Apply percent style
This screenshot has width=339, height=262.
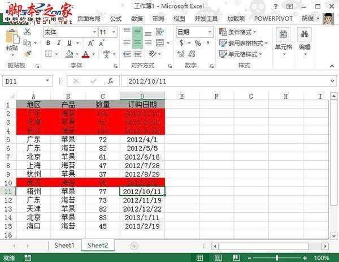[198, 43]
